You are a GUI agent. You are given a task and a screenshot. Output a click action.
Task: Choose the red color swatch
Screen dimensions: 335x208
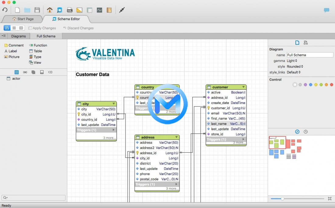click(x=332, y=85)
